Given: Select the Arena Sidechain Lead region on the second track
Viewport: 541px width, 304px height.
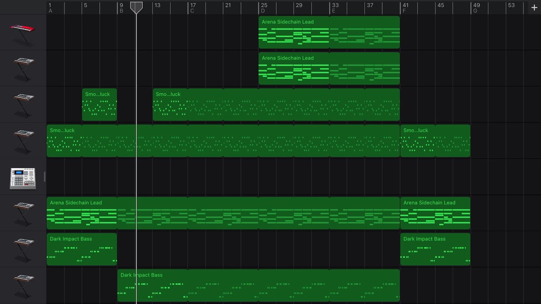Looking at the screenshot, I should (329, 68).
